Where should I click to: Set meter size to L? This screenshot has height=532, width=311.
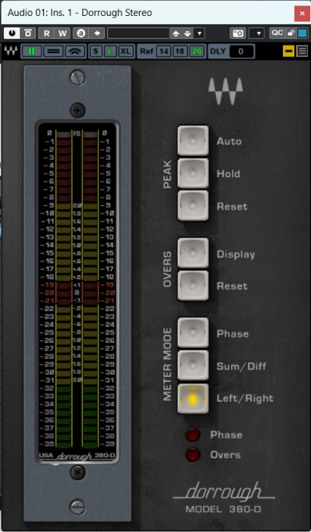[x=110, y=52]
